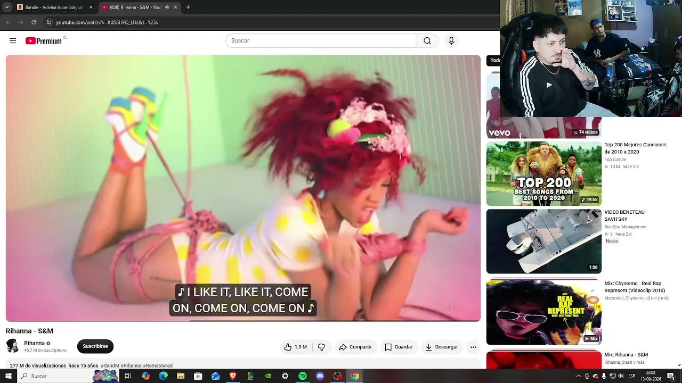The image size is (682, 383).
Task: Click the #SandM hashtag link
Action: (x=110, y=366)
